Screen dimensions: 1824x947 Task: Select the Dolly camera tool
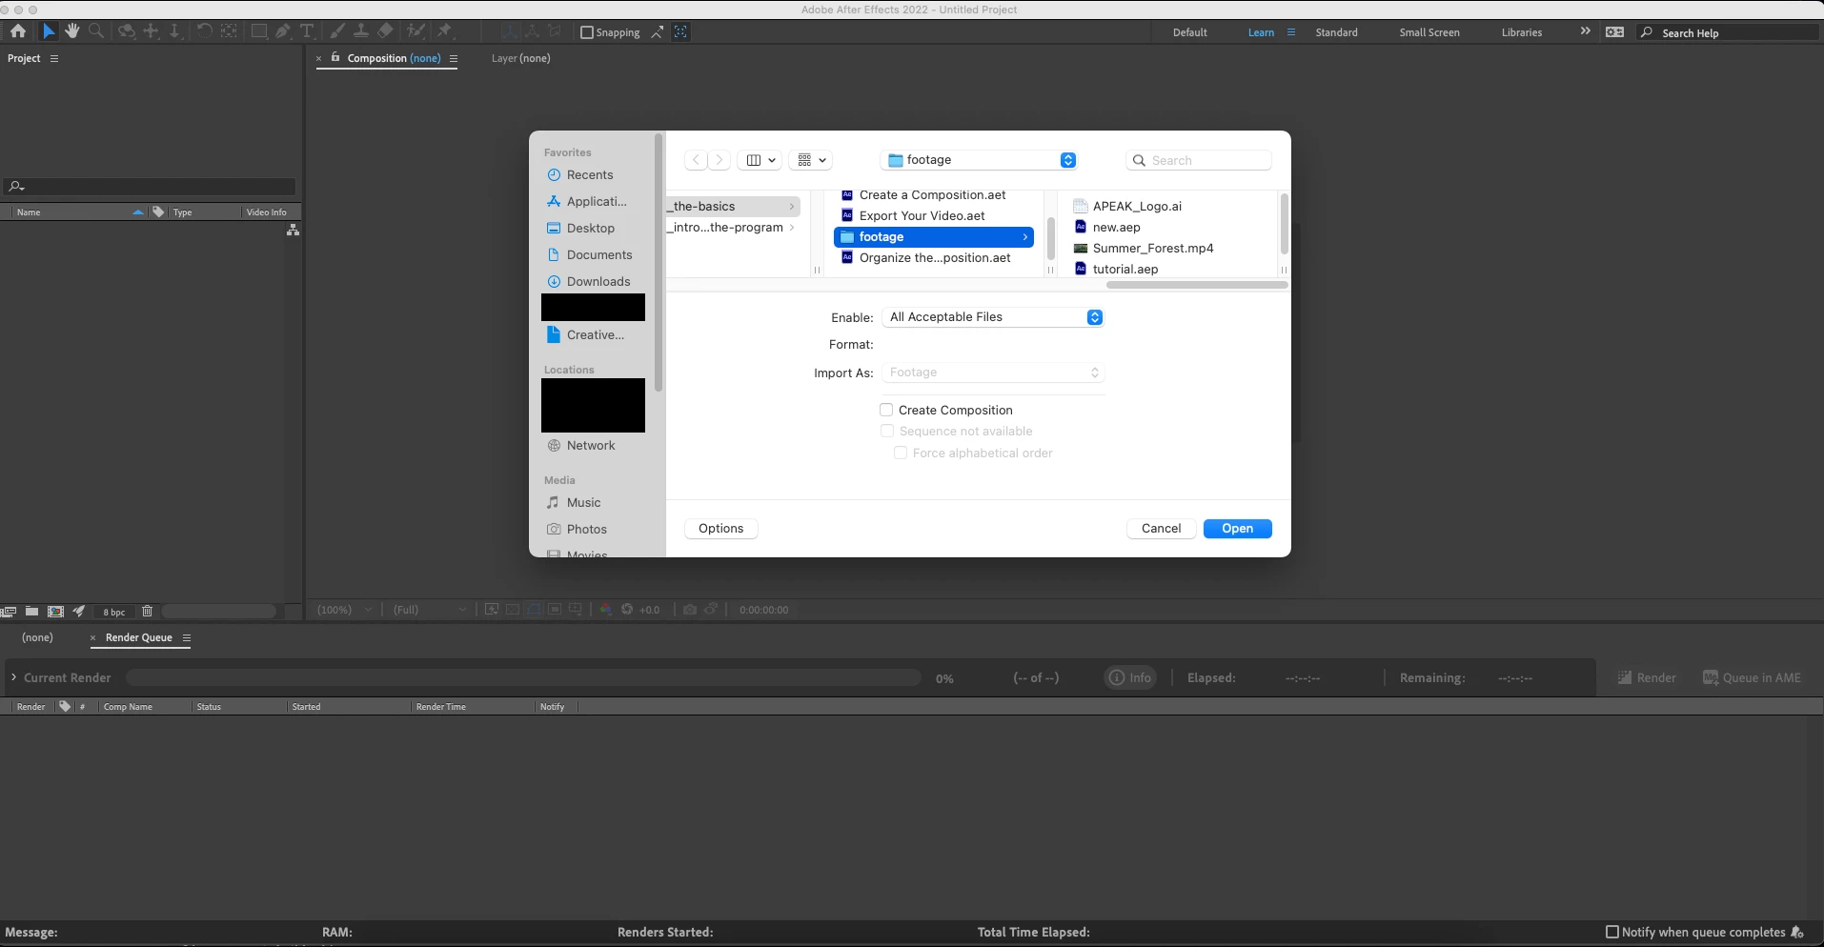pyautogui.click(x=174, y=31)
